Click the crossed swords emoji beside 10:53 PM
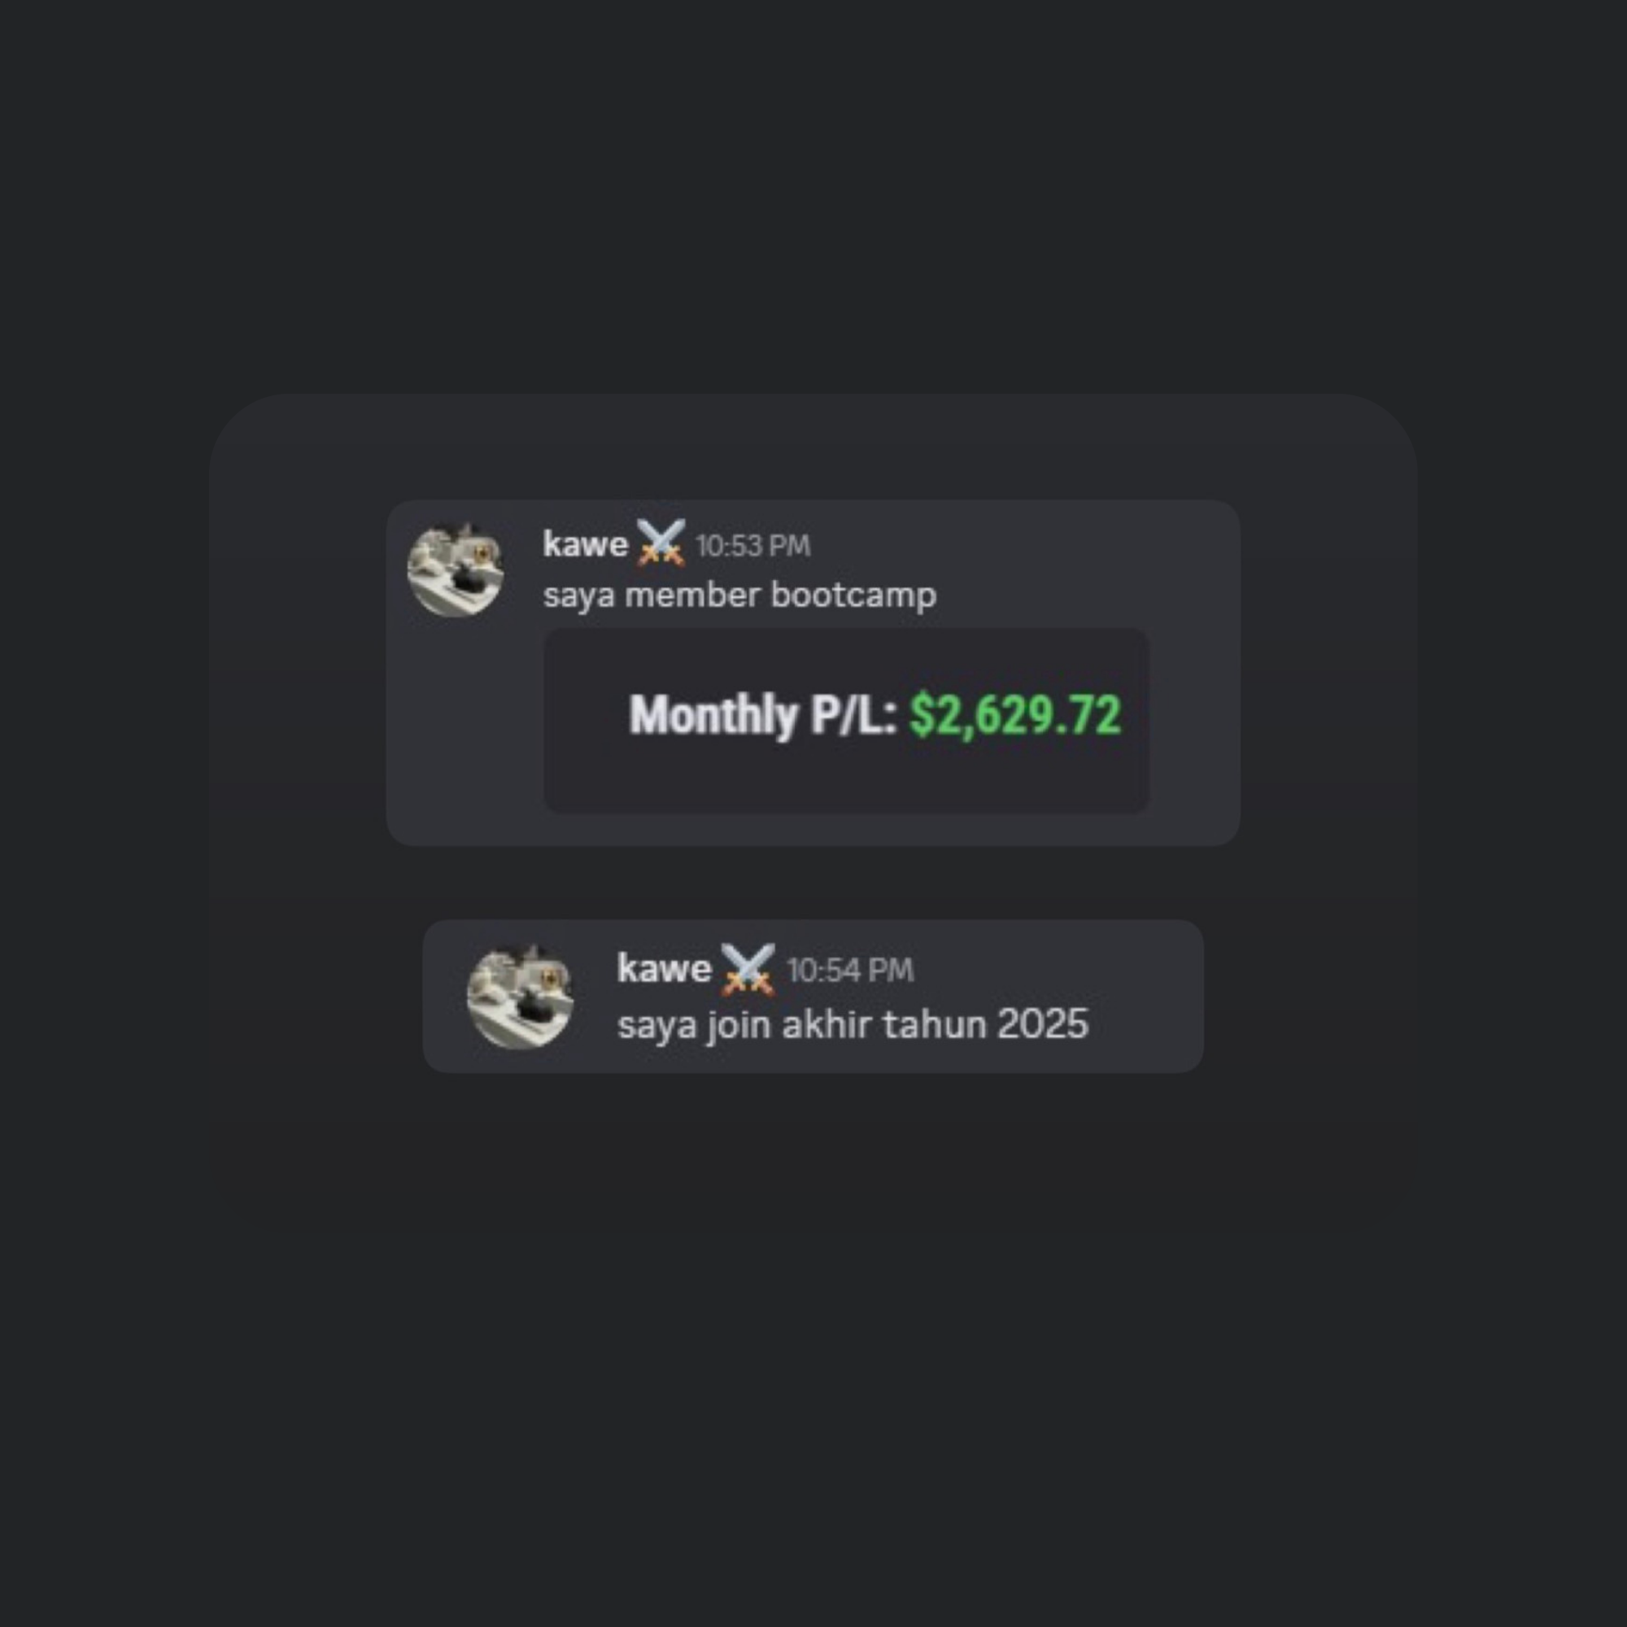The width and height of the screenshot is (1627, 1627). click(661, 543)
